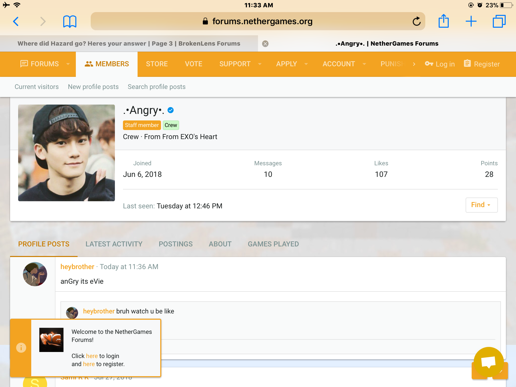Open heybrother's username in the comment reply
Screen dimensions: 516x387
99,311
